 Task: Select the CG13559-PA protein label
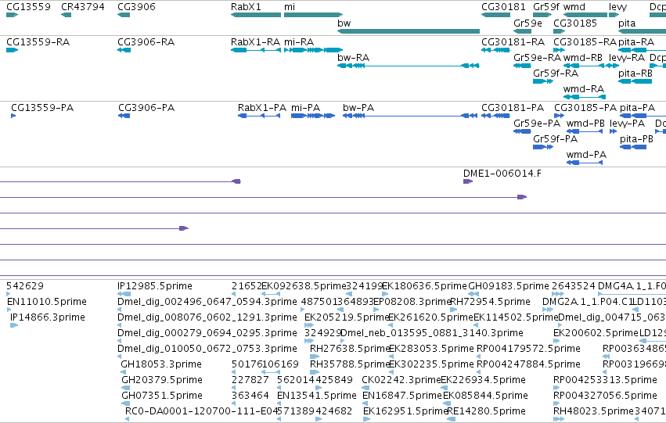pos(42,108)
